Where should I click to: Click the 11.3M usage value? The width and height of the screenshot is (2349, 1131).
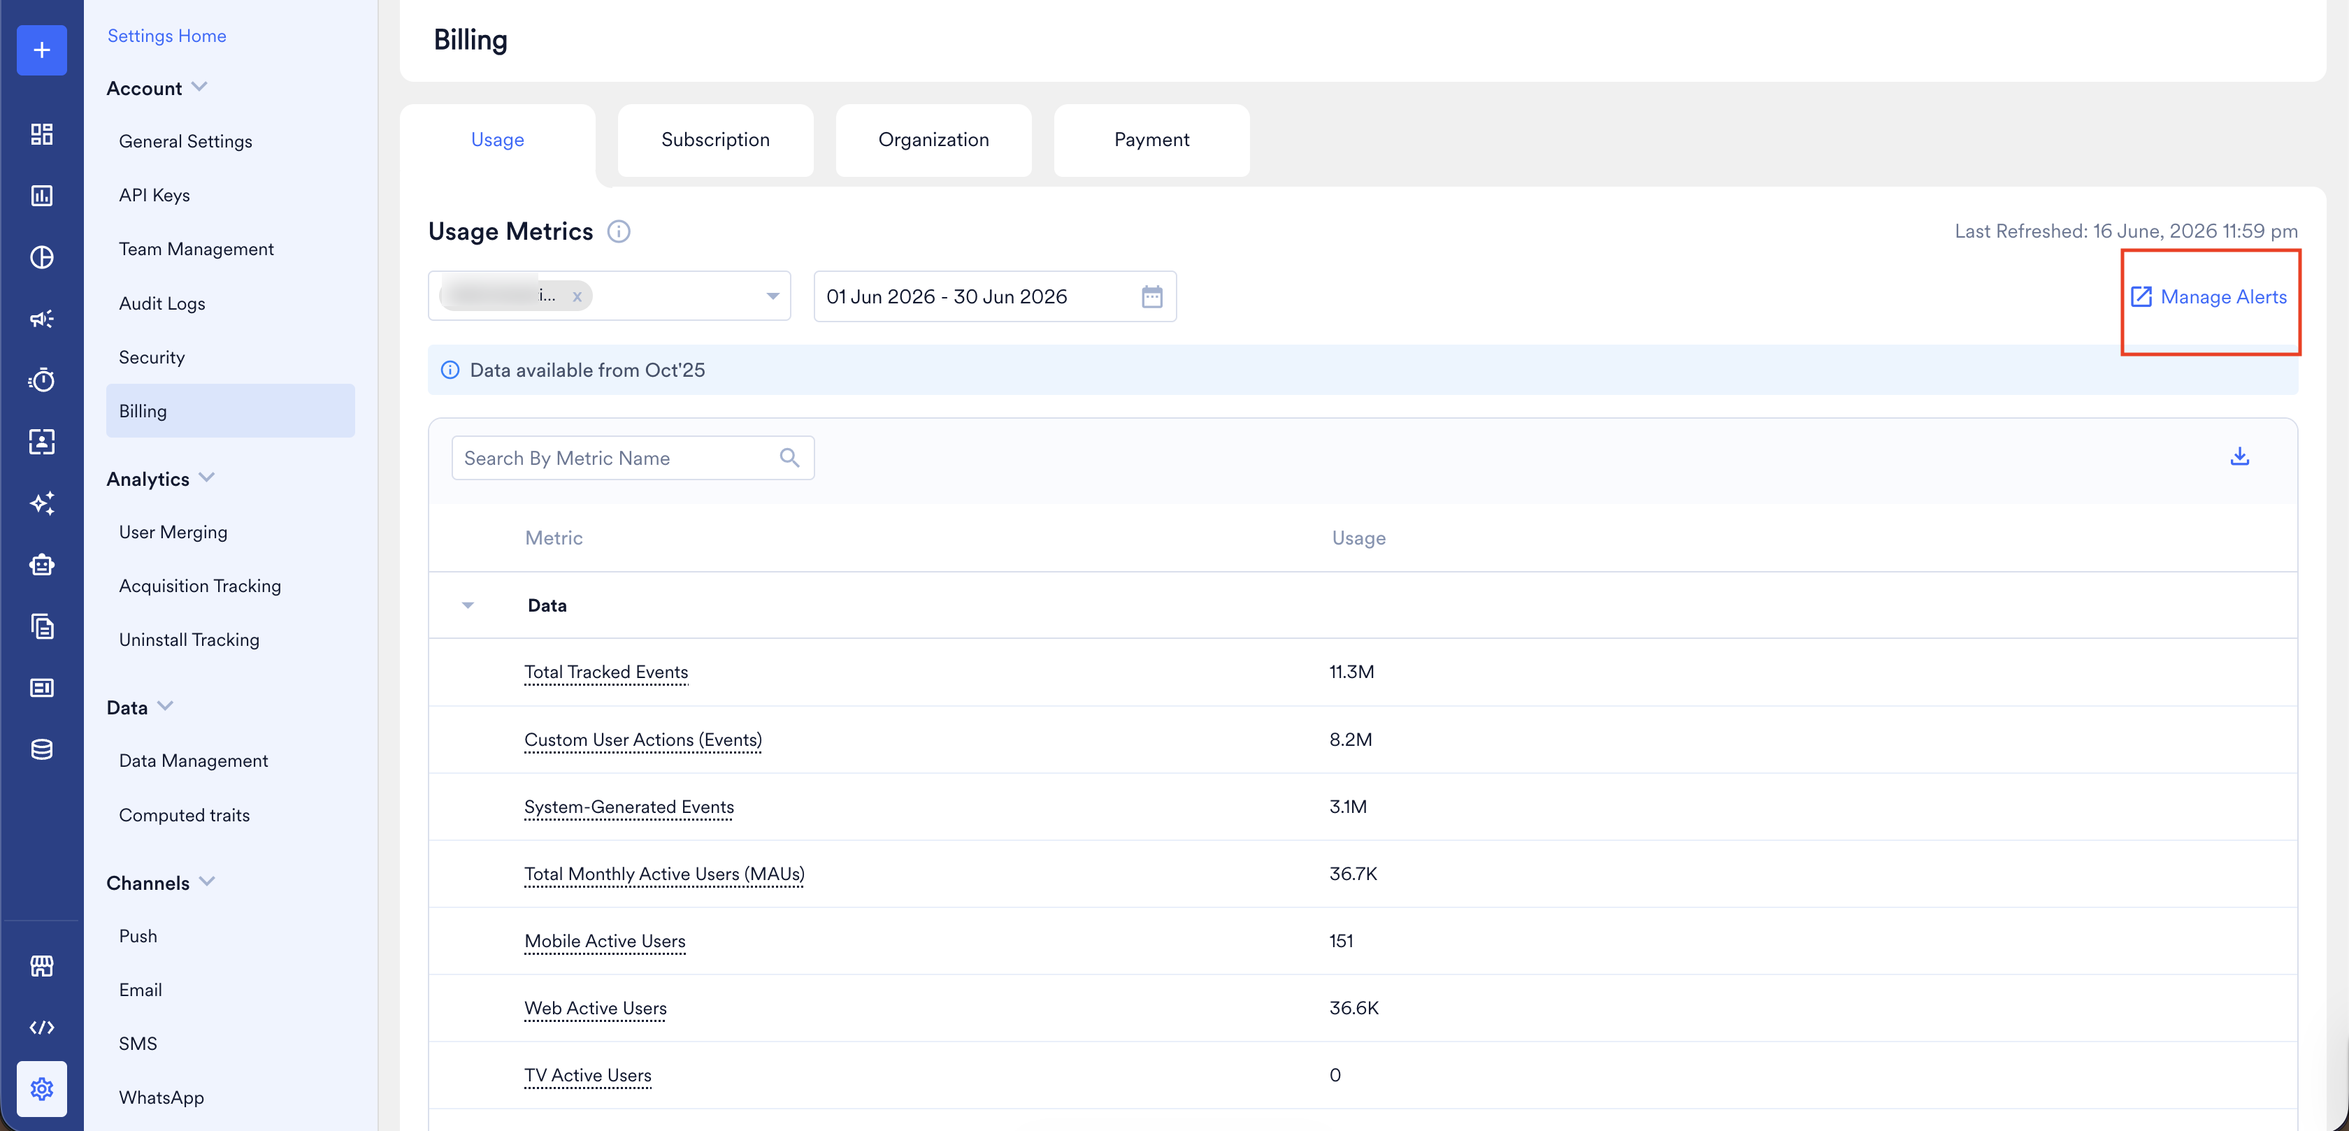pyautogui.click(x=1351, y=672)
